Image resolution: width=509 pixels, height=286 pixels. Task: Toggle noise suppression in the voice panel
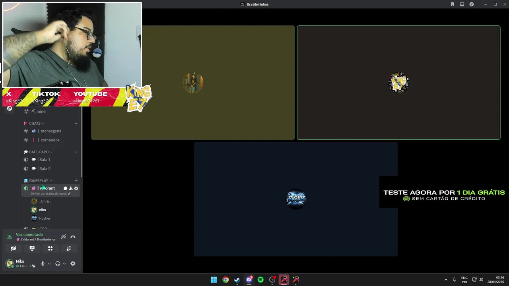(x=63, y=237)
